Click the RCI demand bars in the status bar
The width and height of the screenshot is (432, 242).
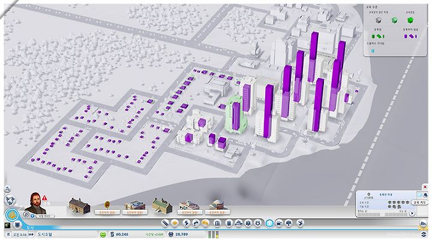click(x=213, y=235)
